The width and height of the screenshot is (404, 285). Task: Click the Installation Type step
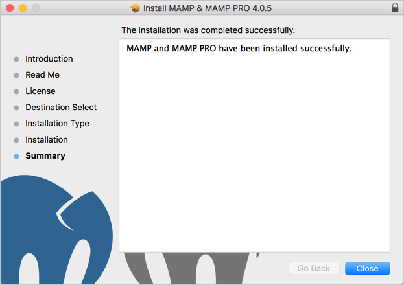(57, 124)
